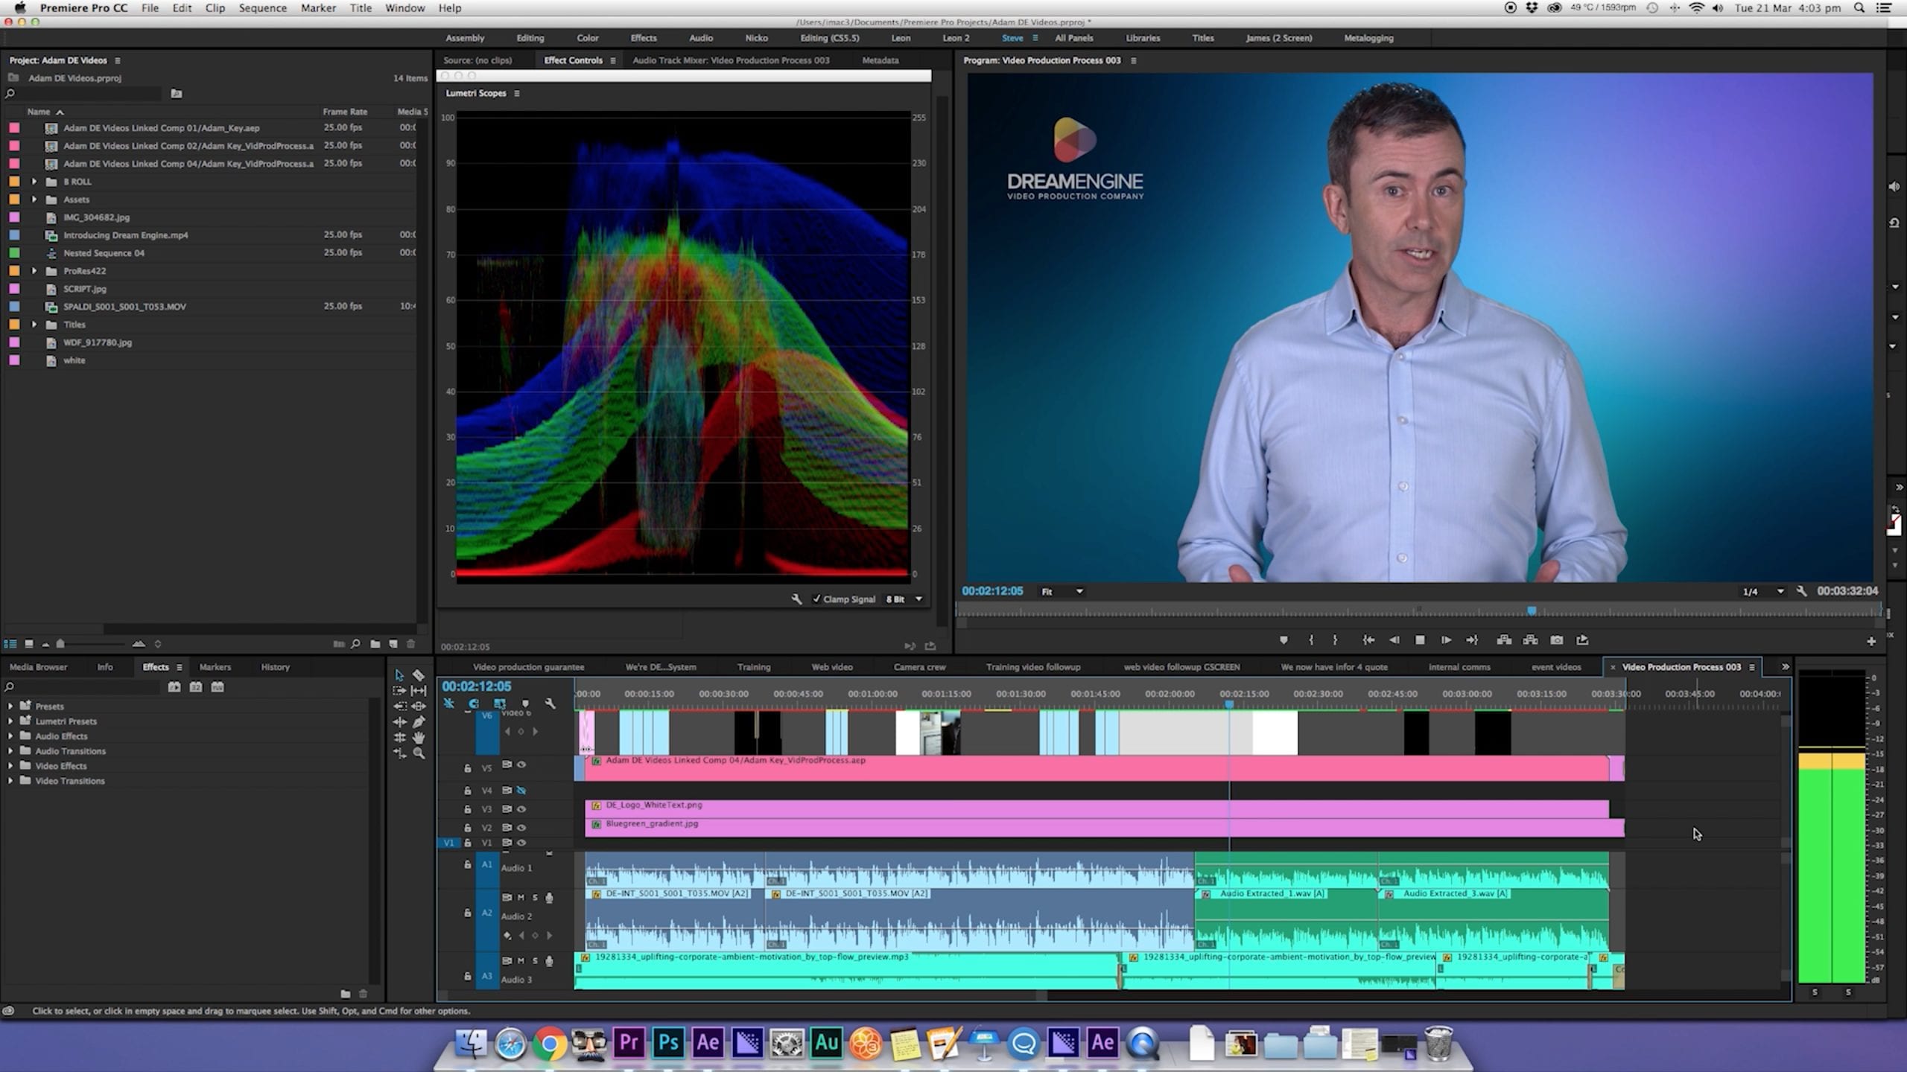Open Fit zoom level dropdown
Viewport: 1907px width, 1072px height.
[1062, 592]
